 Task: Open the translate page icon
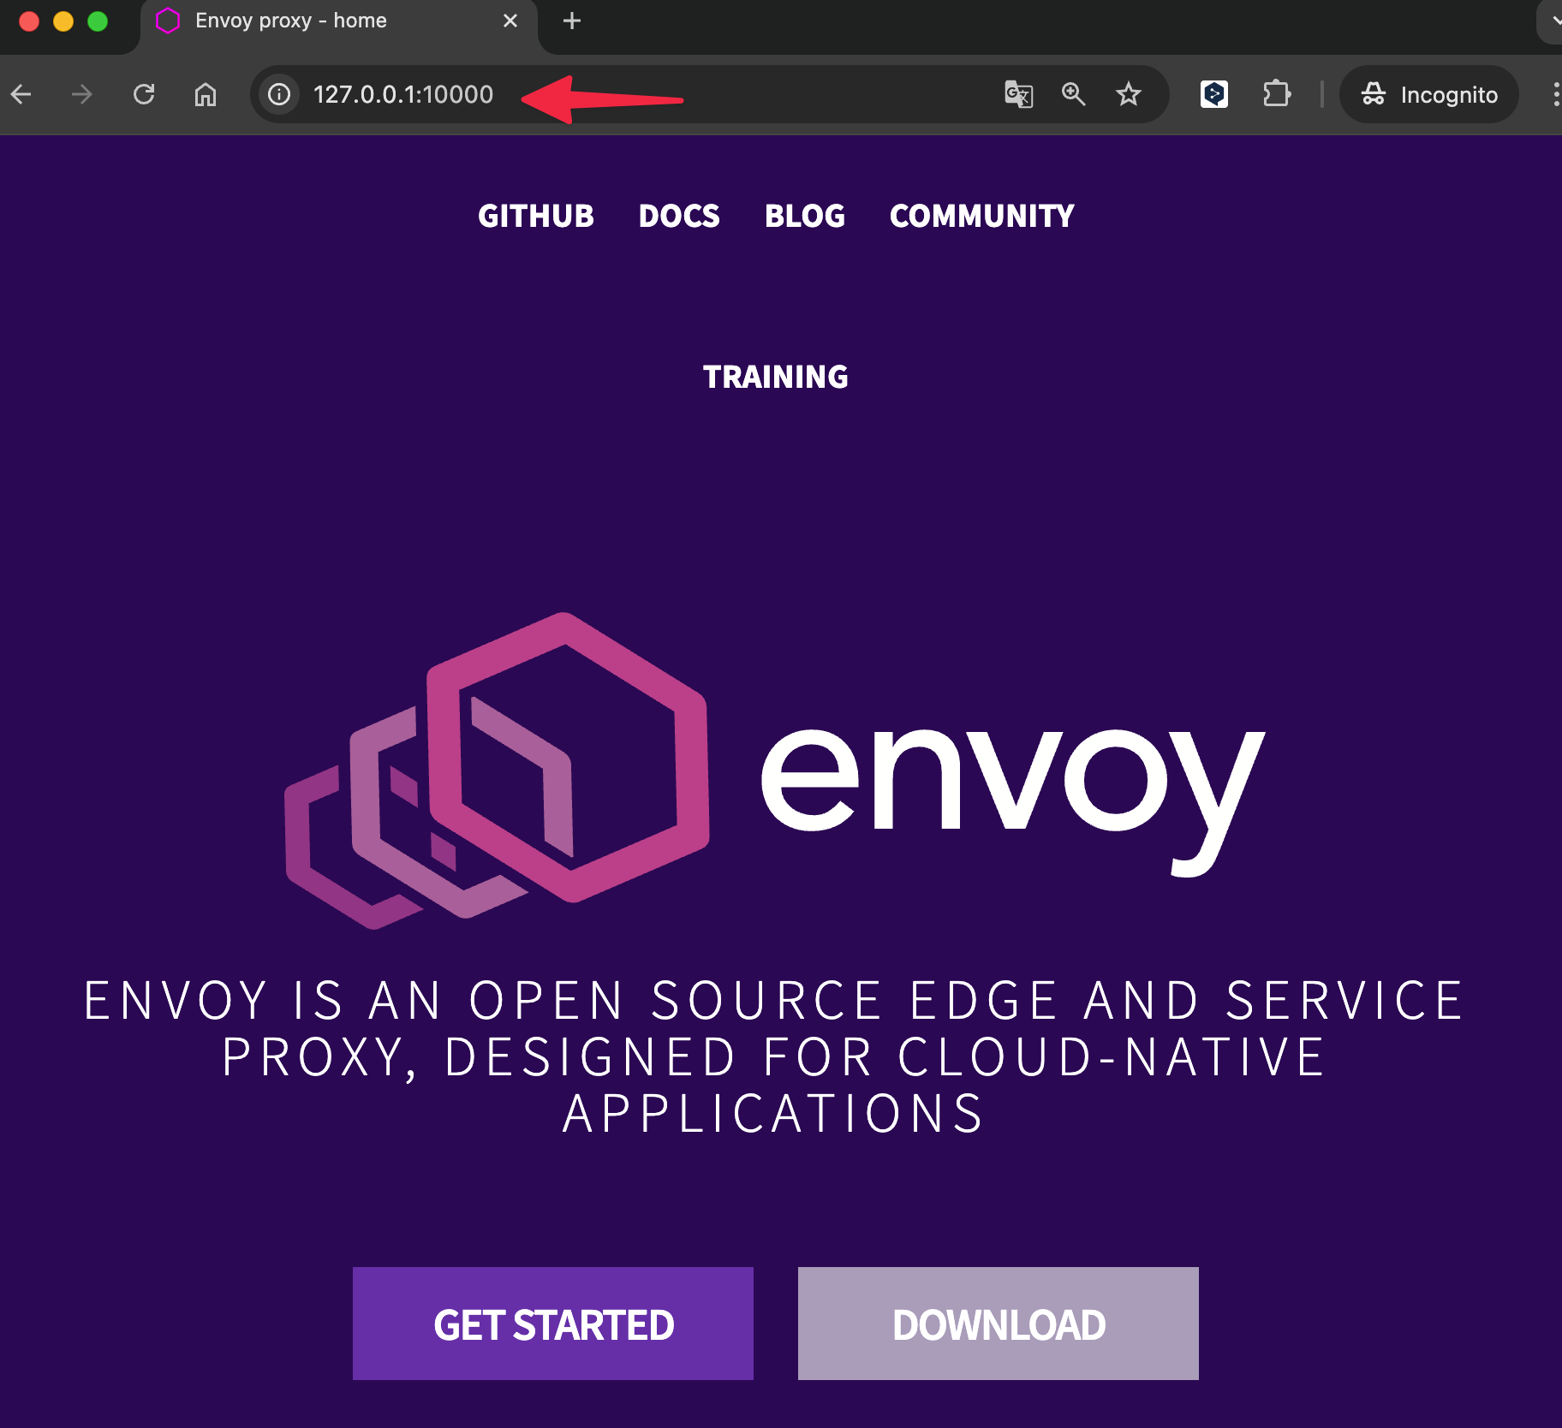pyautogui.click(x=1019, y=94)
